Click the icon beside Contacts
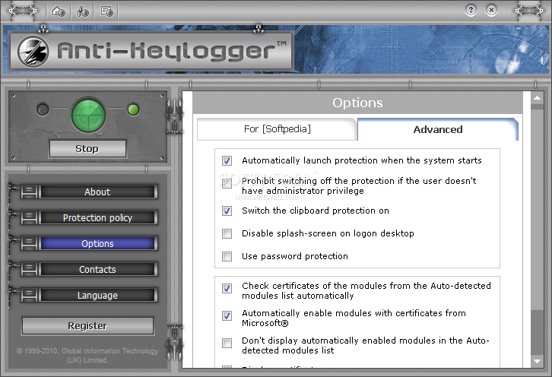Screen dimensions: 552x377 29,269
